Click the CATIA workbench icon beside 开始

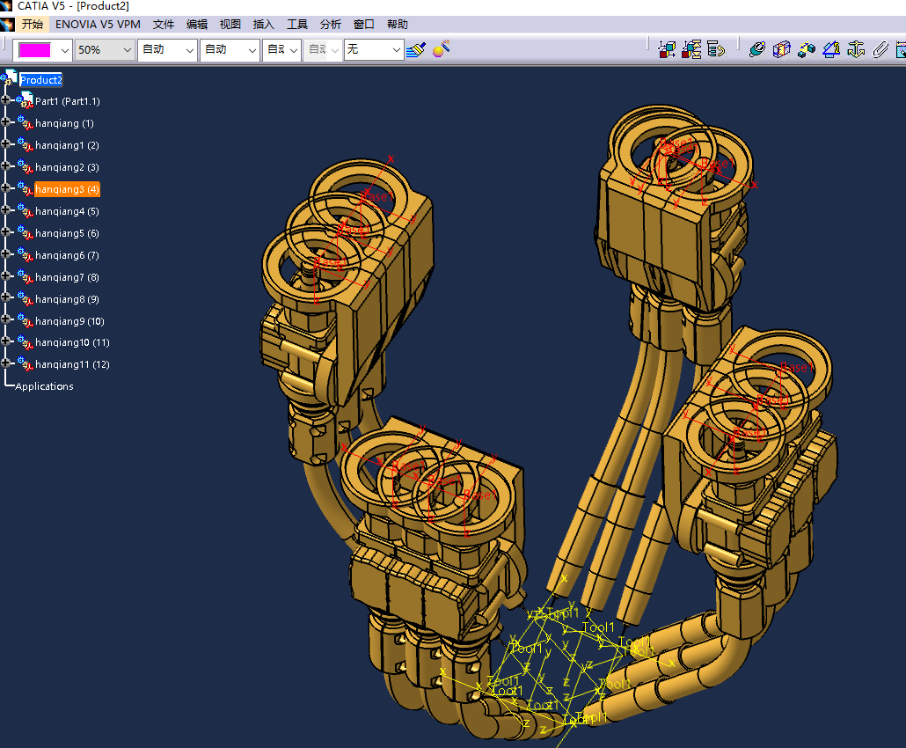click(7, 25)
